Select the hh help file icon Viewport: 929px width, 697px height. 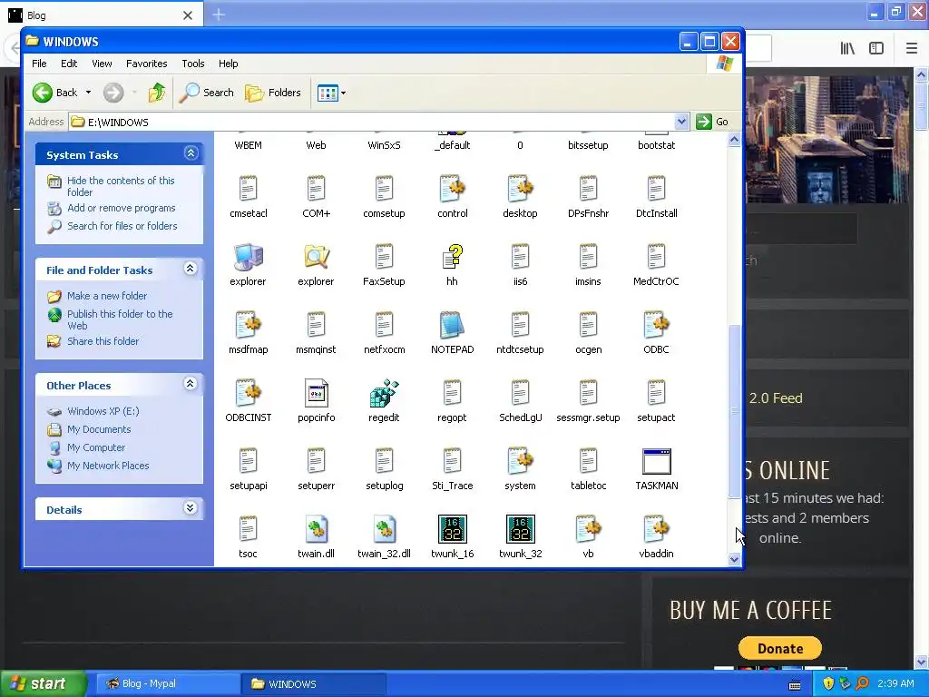point(452,257)
